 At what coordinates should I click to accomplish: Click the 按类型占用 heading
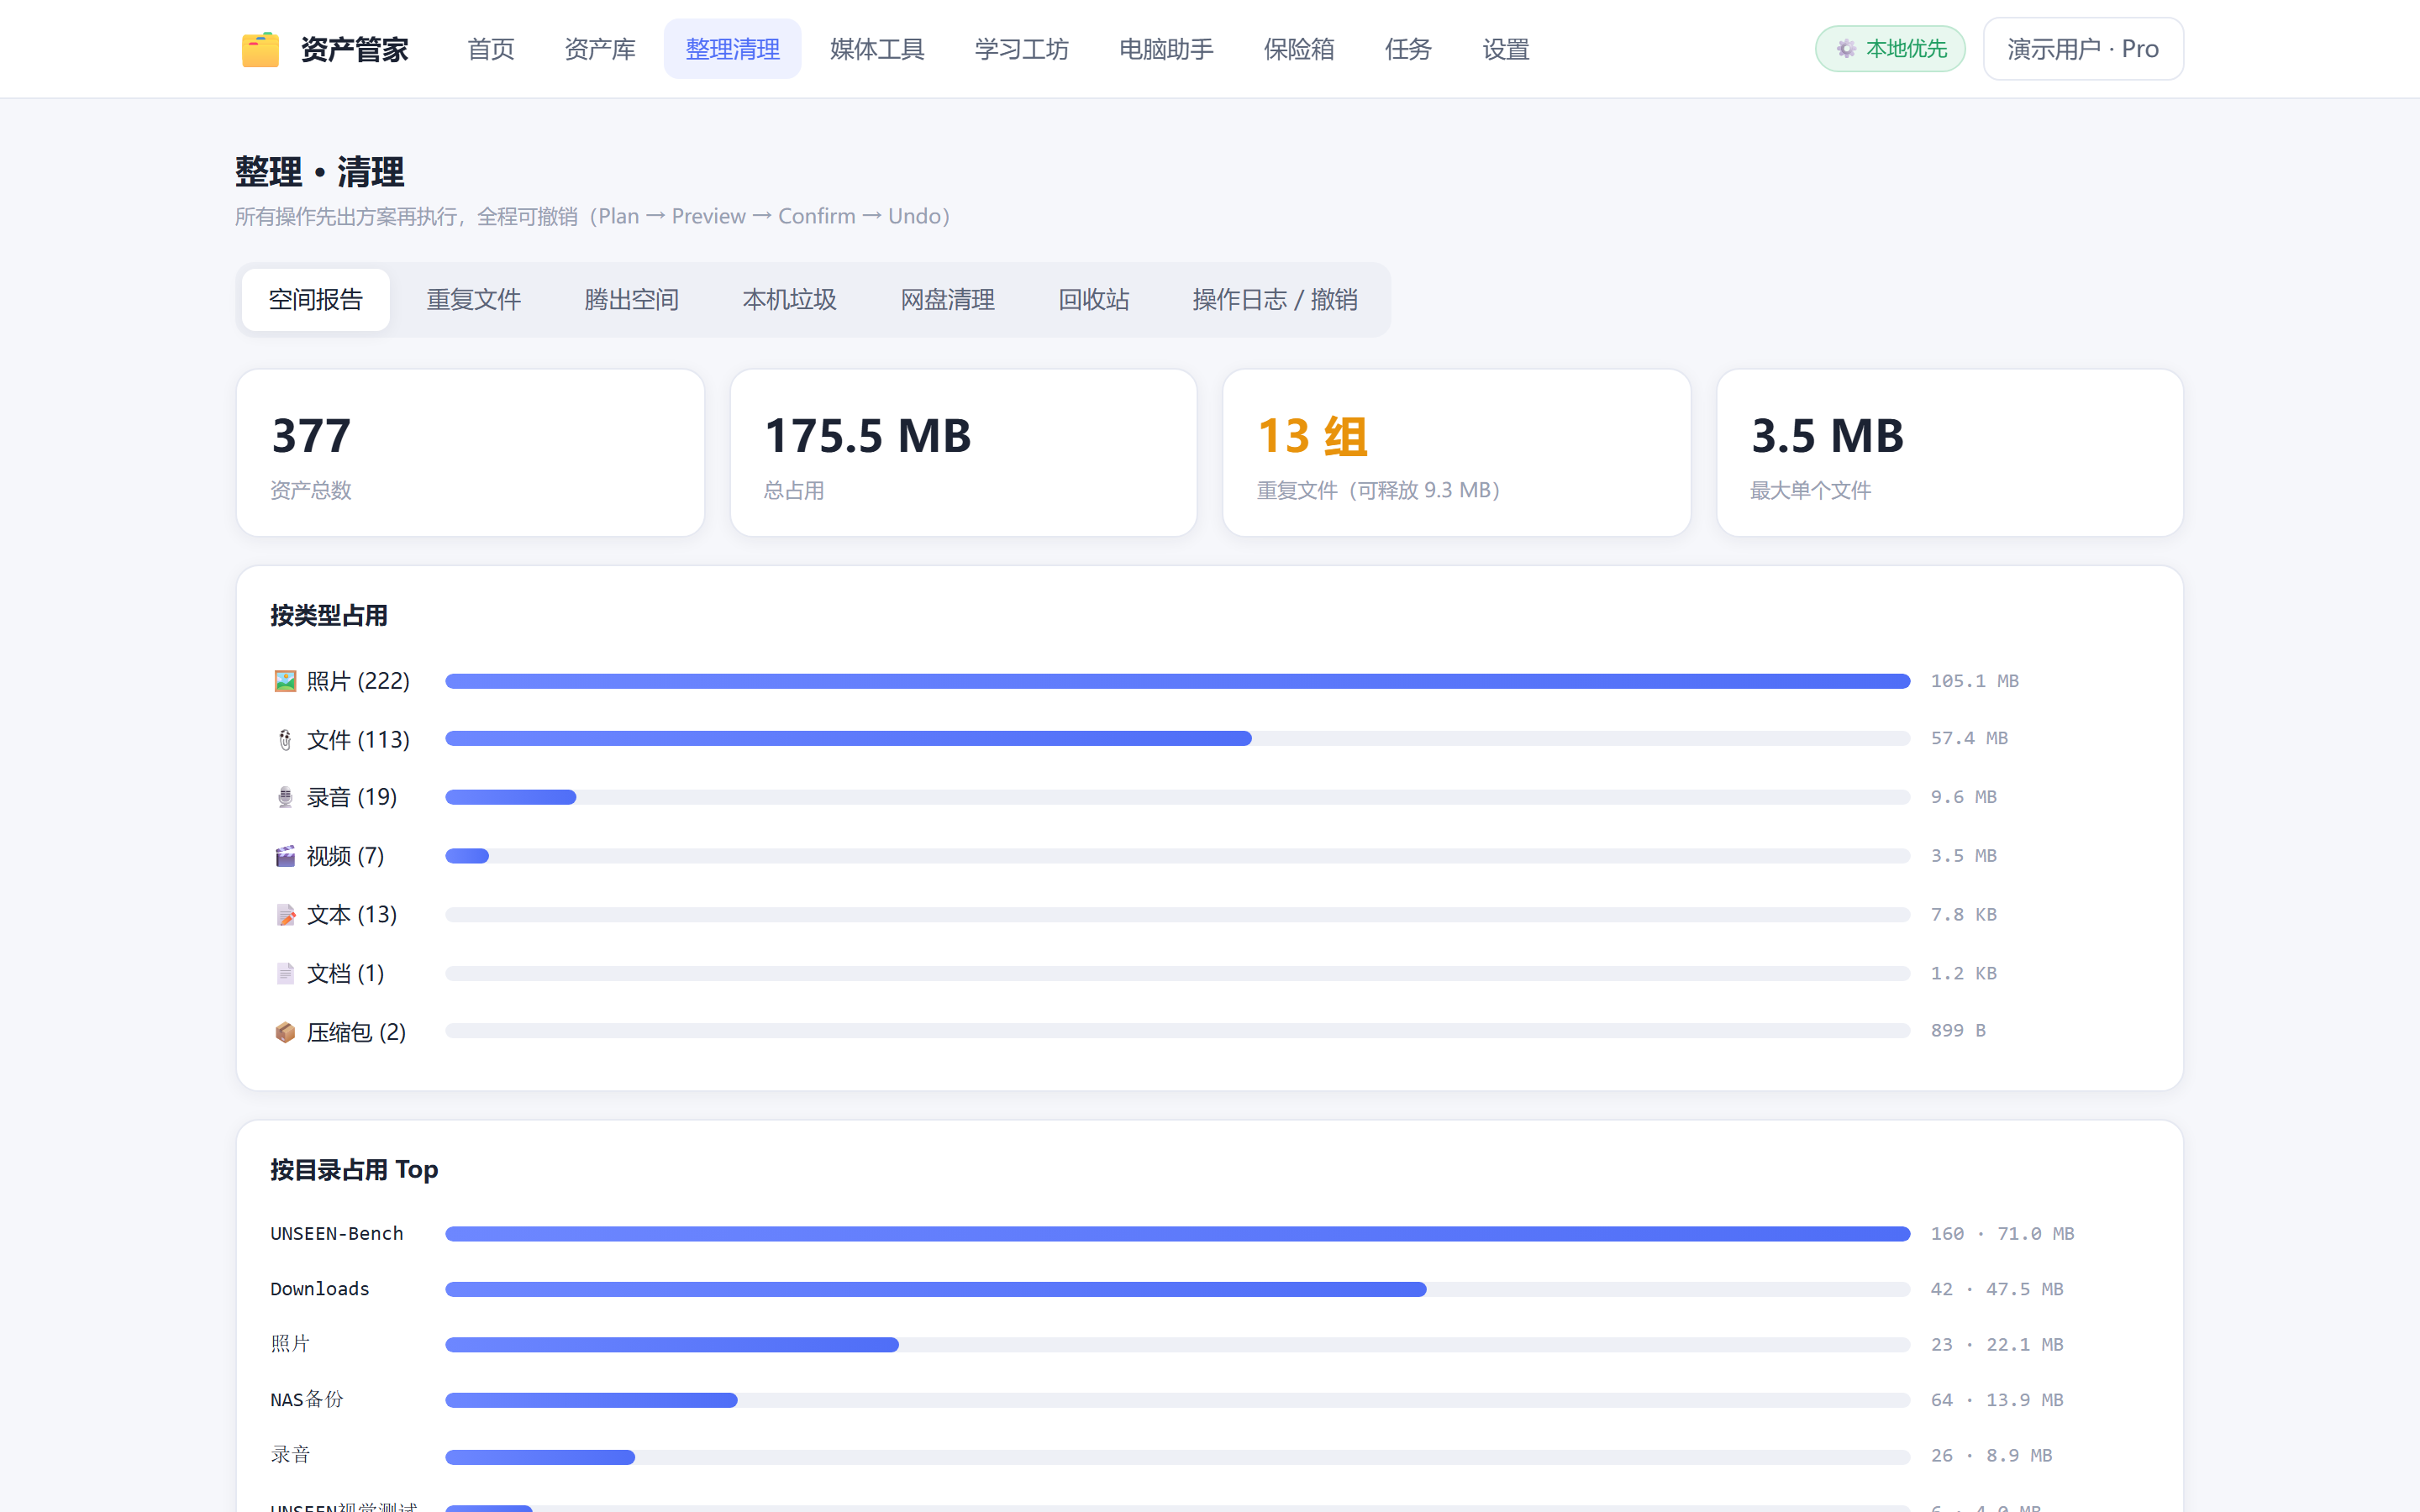coord(329,616)
